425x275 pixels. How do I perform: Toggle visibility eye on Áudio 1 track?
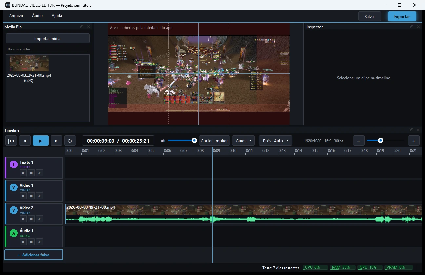23,242
